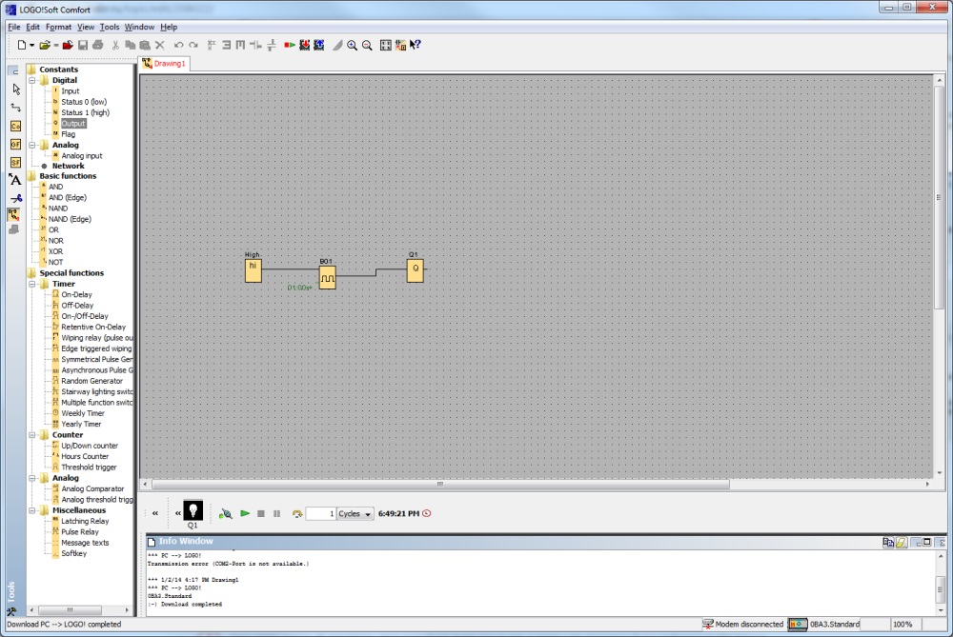Open the Tools menu
Viewport: 953px width, 637px height.
(110, 28)
